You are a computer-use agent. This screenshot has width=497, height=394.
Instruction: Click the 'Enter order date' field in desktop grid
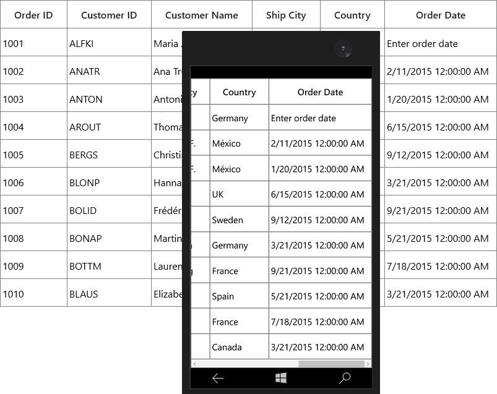coord(441,43)
